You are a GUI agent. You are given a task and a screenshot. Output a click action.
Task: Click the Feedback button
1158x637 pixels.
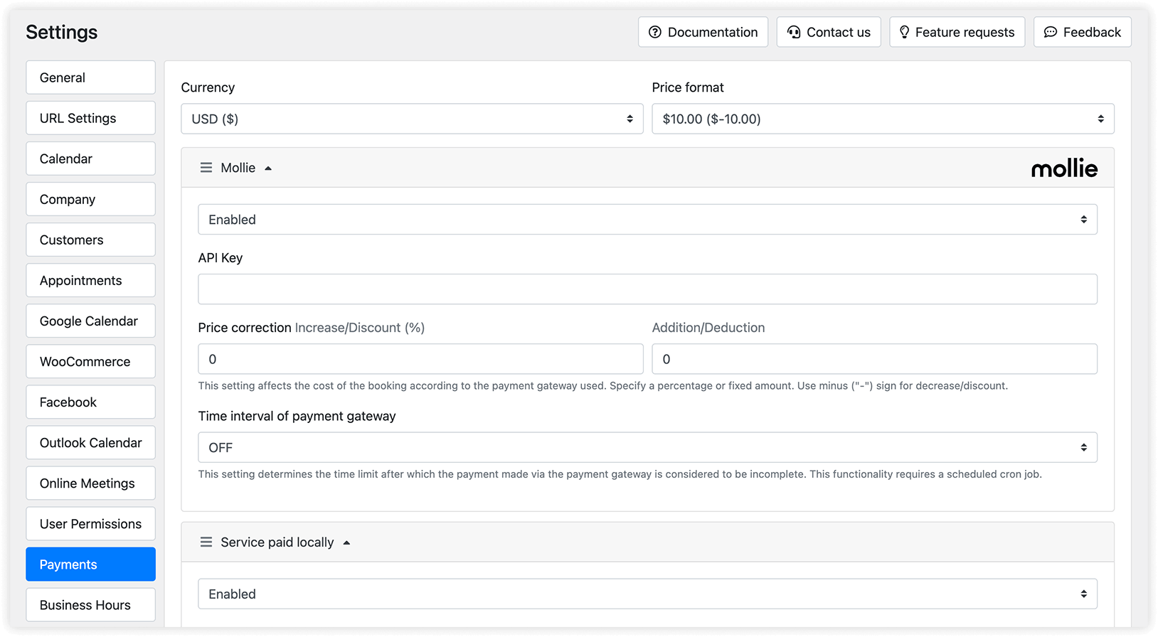click(1082, 32)
